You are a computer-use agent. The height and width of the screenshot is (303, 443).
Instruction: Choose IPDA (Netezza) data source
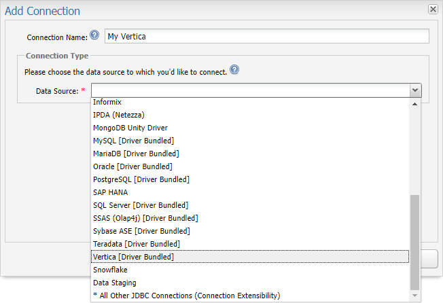point(250,115)
